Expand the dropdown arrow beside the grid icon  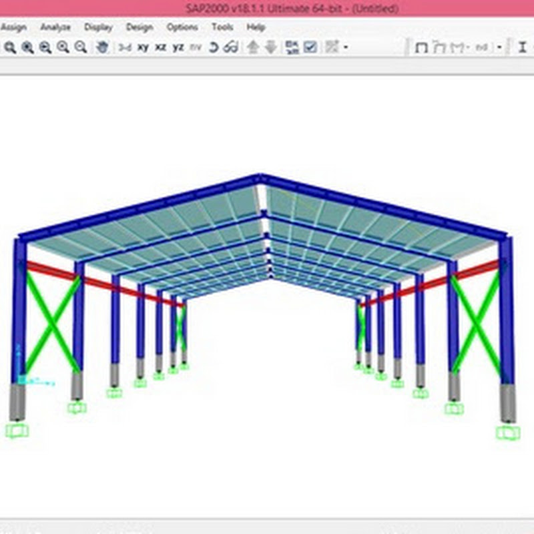[x=346, y=47]
